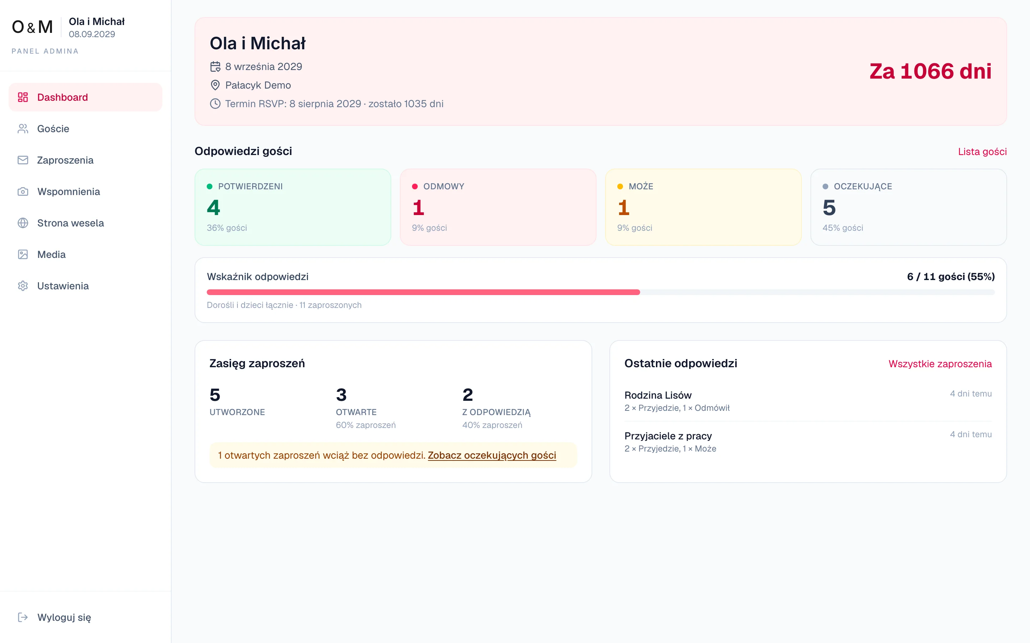Select Wspomnienia from the sidebar
The width and height of the screenshot is (1030, 643).
(x=85, y=192)
